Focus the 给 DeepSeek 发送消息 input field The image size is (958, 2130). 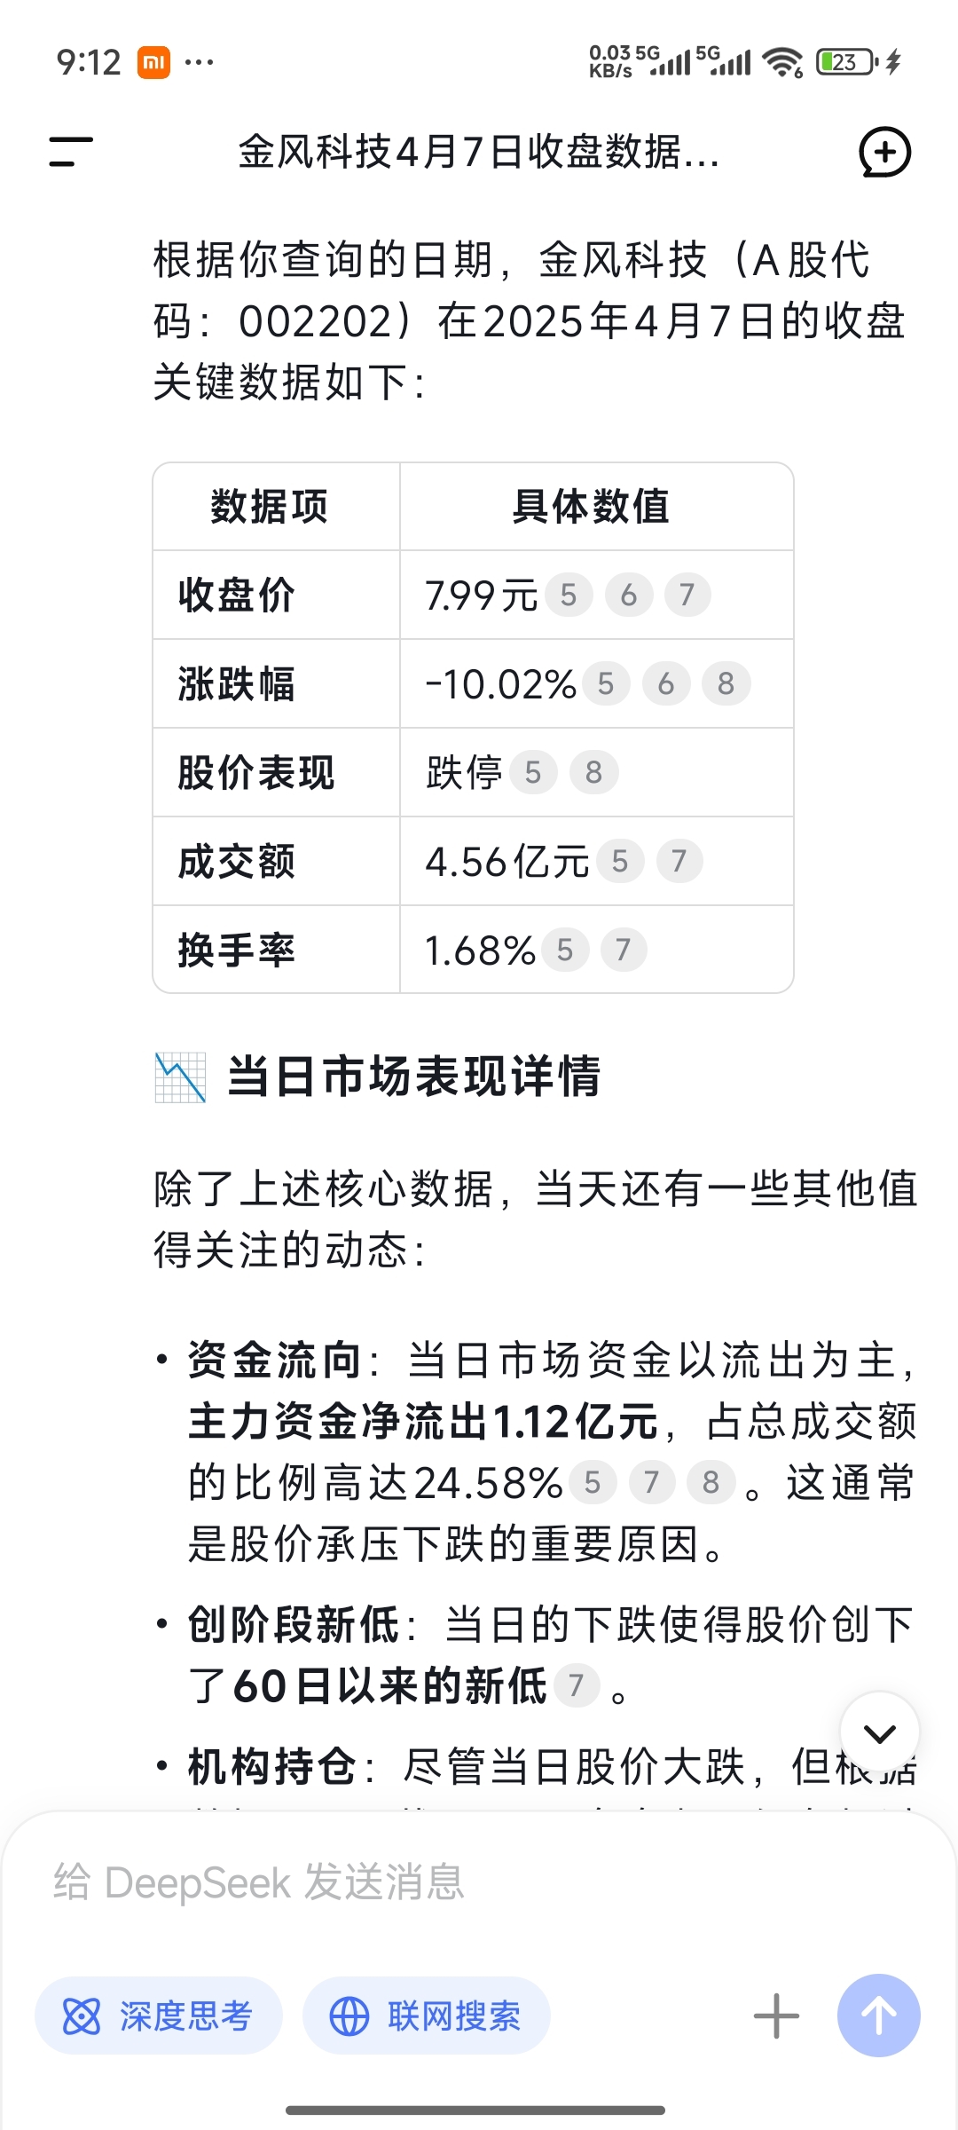[479, 1881]
